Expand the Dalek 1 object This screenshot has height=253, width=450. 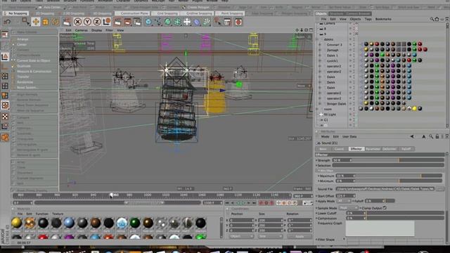(320, 56)
